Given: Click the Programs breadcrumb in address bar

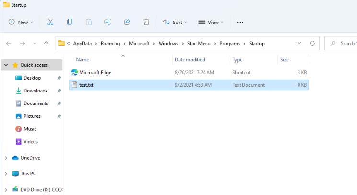Looking at the screenshot, I should pyautogui.click(x=230, y=44).
